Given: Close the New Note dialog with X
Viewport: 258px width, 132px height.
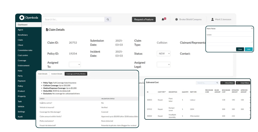Looking at the screenshot, I should (x=252, y=28).
